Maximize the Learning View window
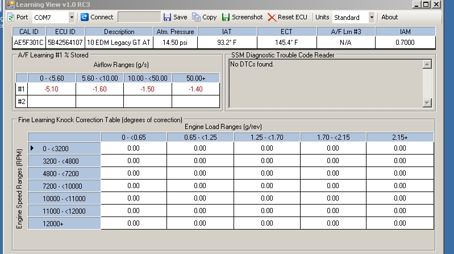The height and width of the screenshot is (254, 454). point(426,5)
